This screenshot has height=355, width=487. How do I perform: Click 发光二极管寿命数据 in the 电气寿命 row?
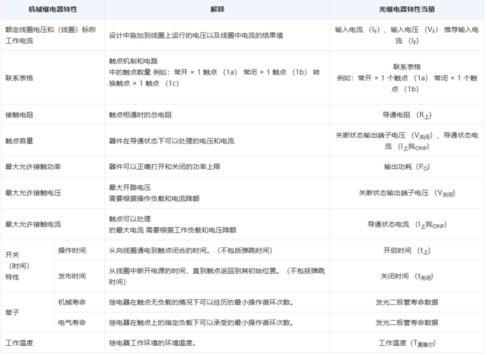[x=406, y=323]
